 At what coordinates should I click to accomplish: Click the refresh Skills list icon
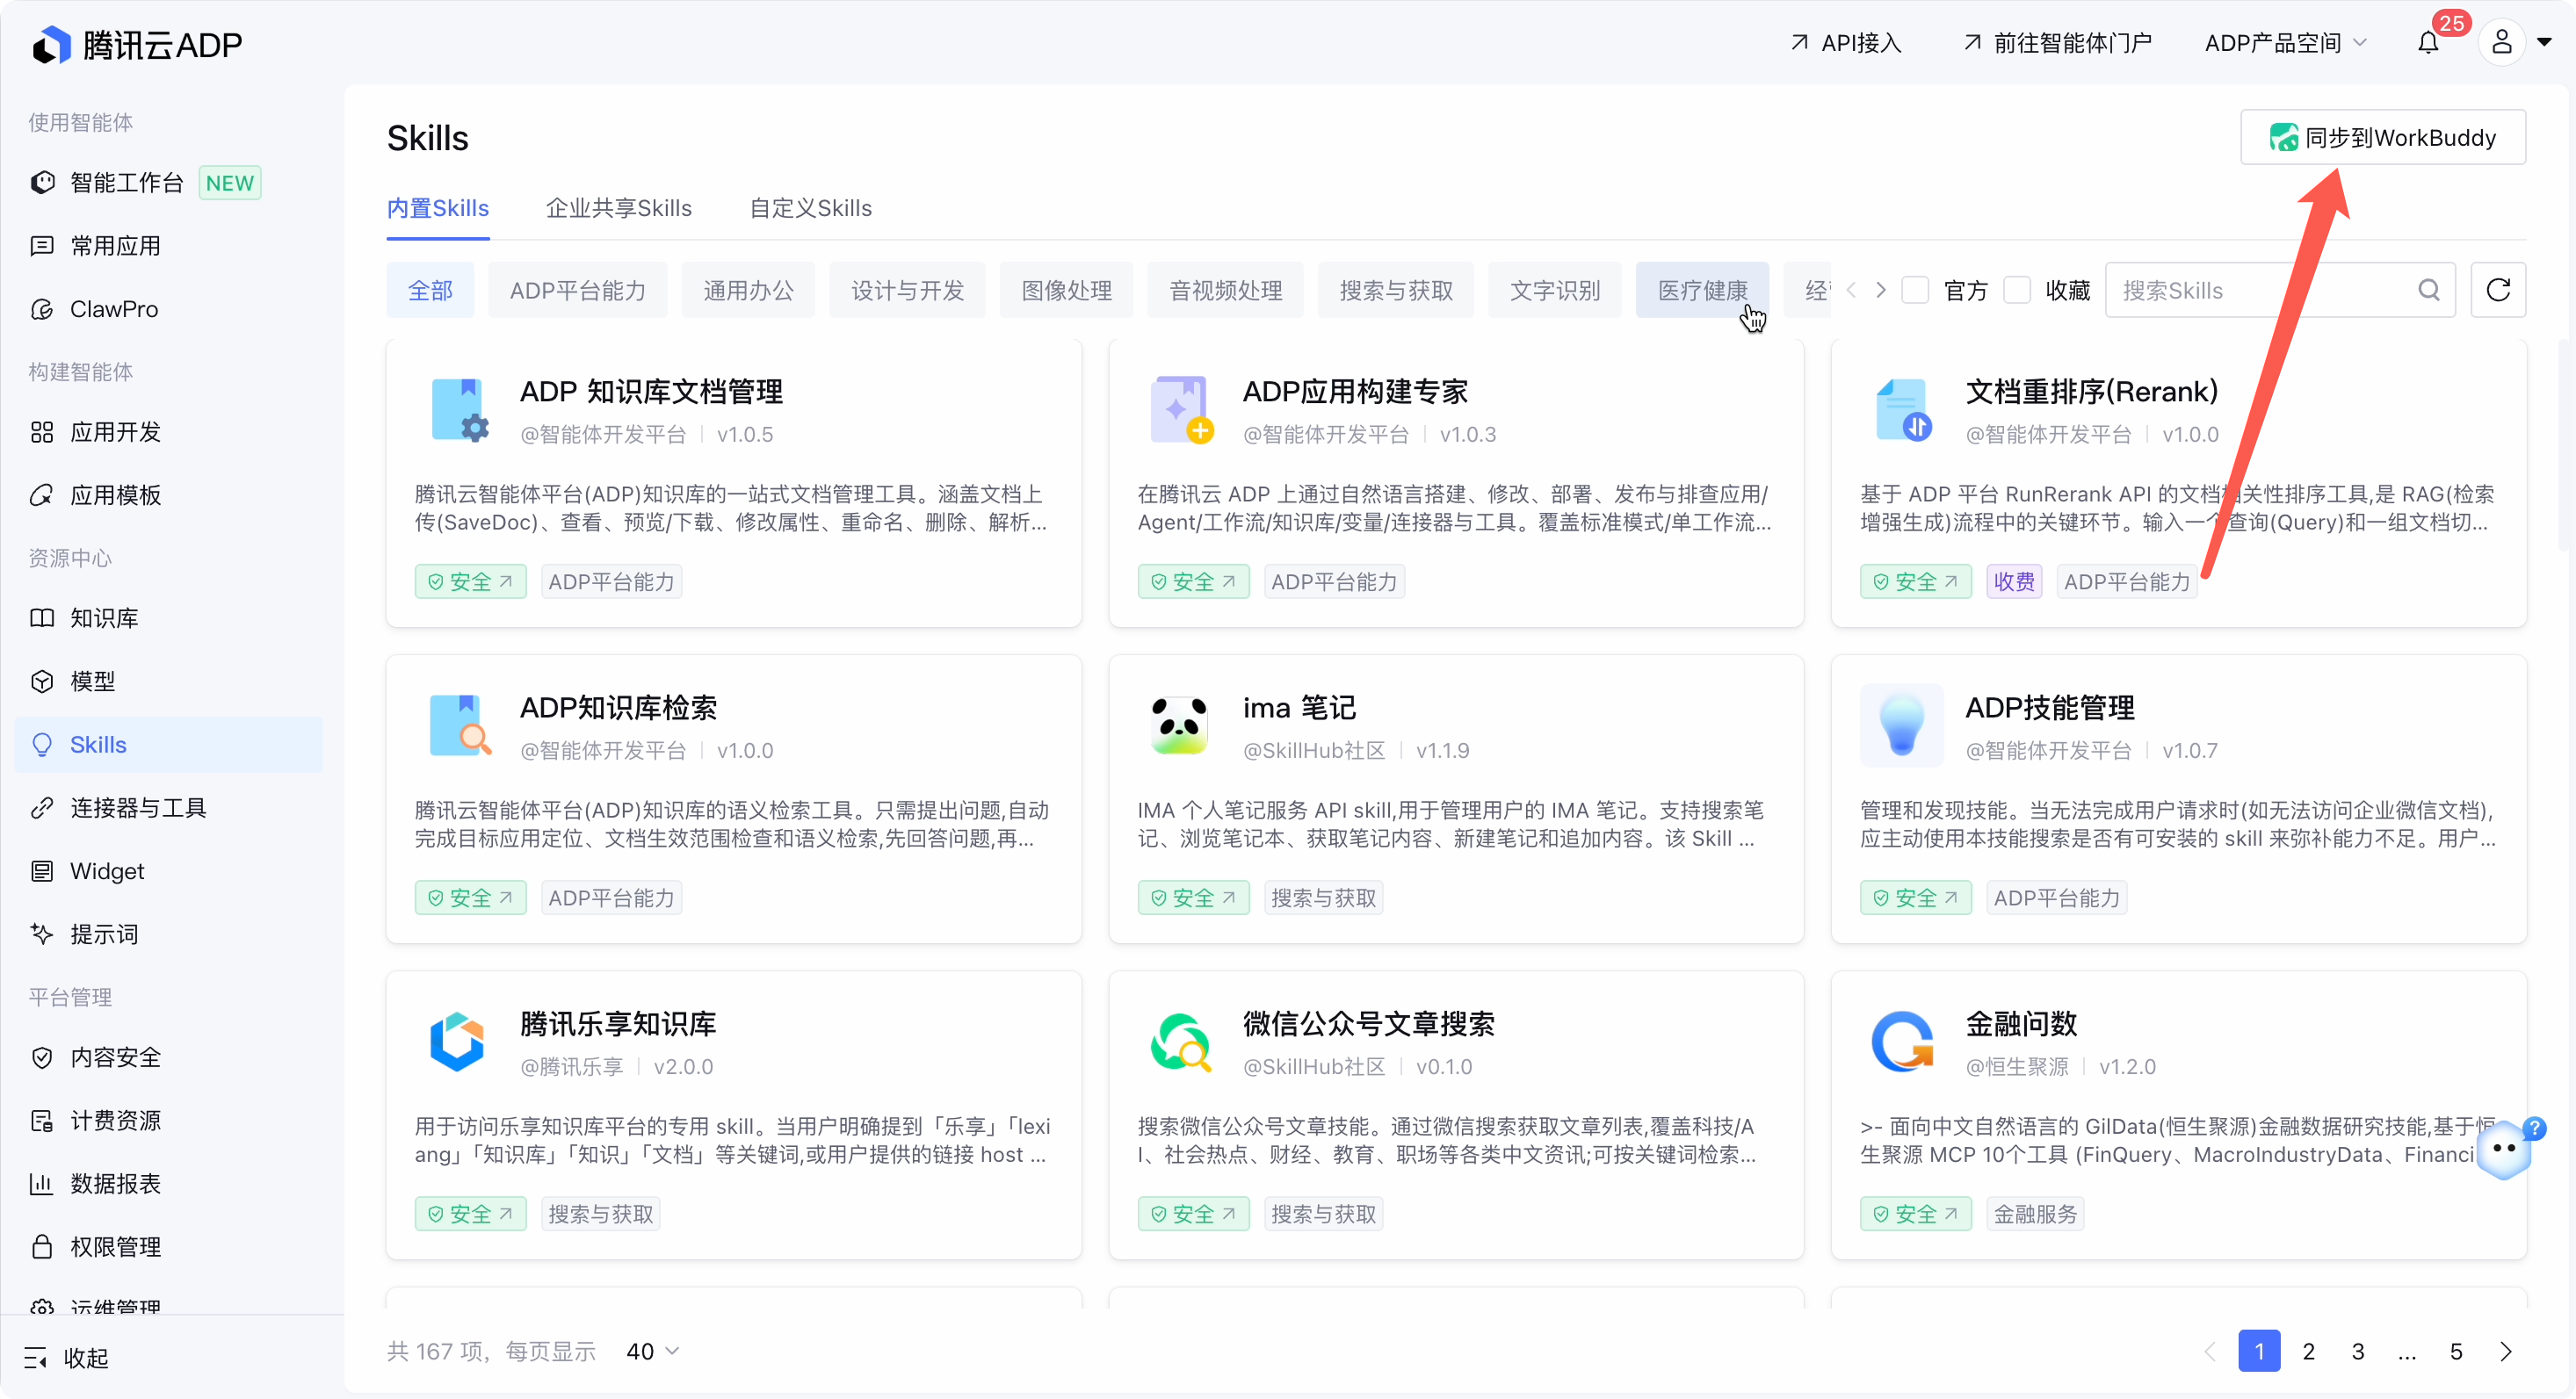(2497, 290)
